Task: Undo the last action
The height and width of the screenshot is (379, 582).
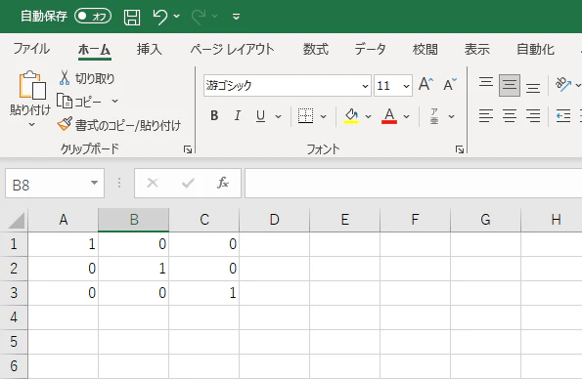Action: click(160, 17)
